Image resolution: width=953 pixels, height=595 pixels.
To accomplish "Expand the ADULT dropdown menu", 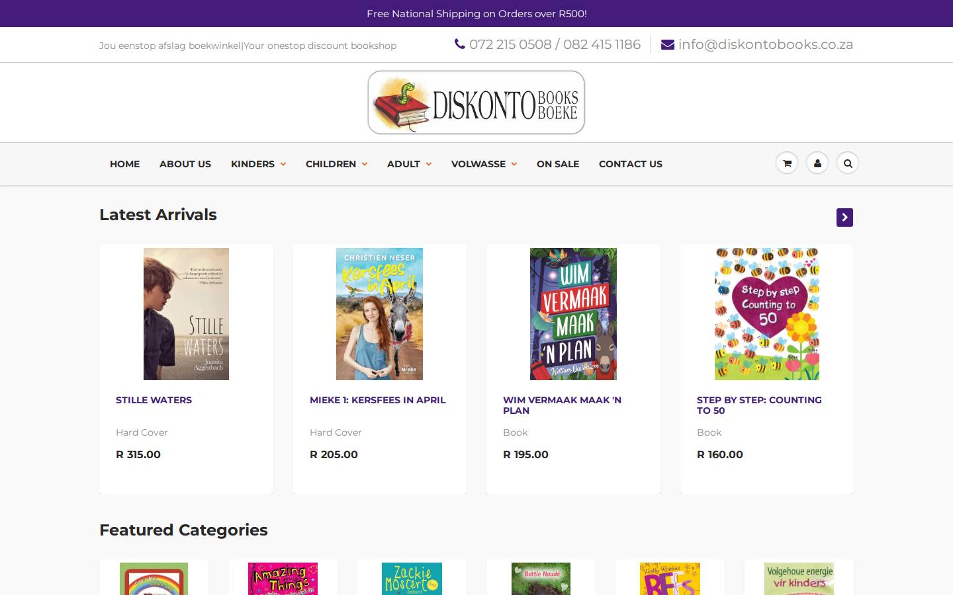I will click(409, 164).
